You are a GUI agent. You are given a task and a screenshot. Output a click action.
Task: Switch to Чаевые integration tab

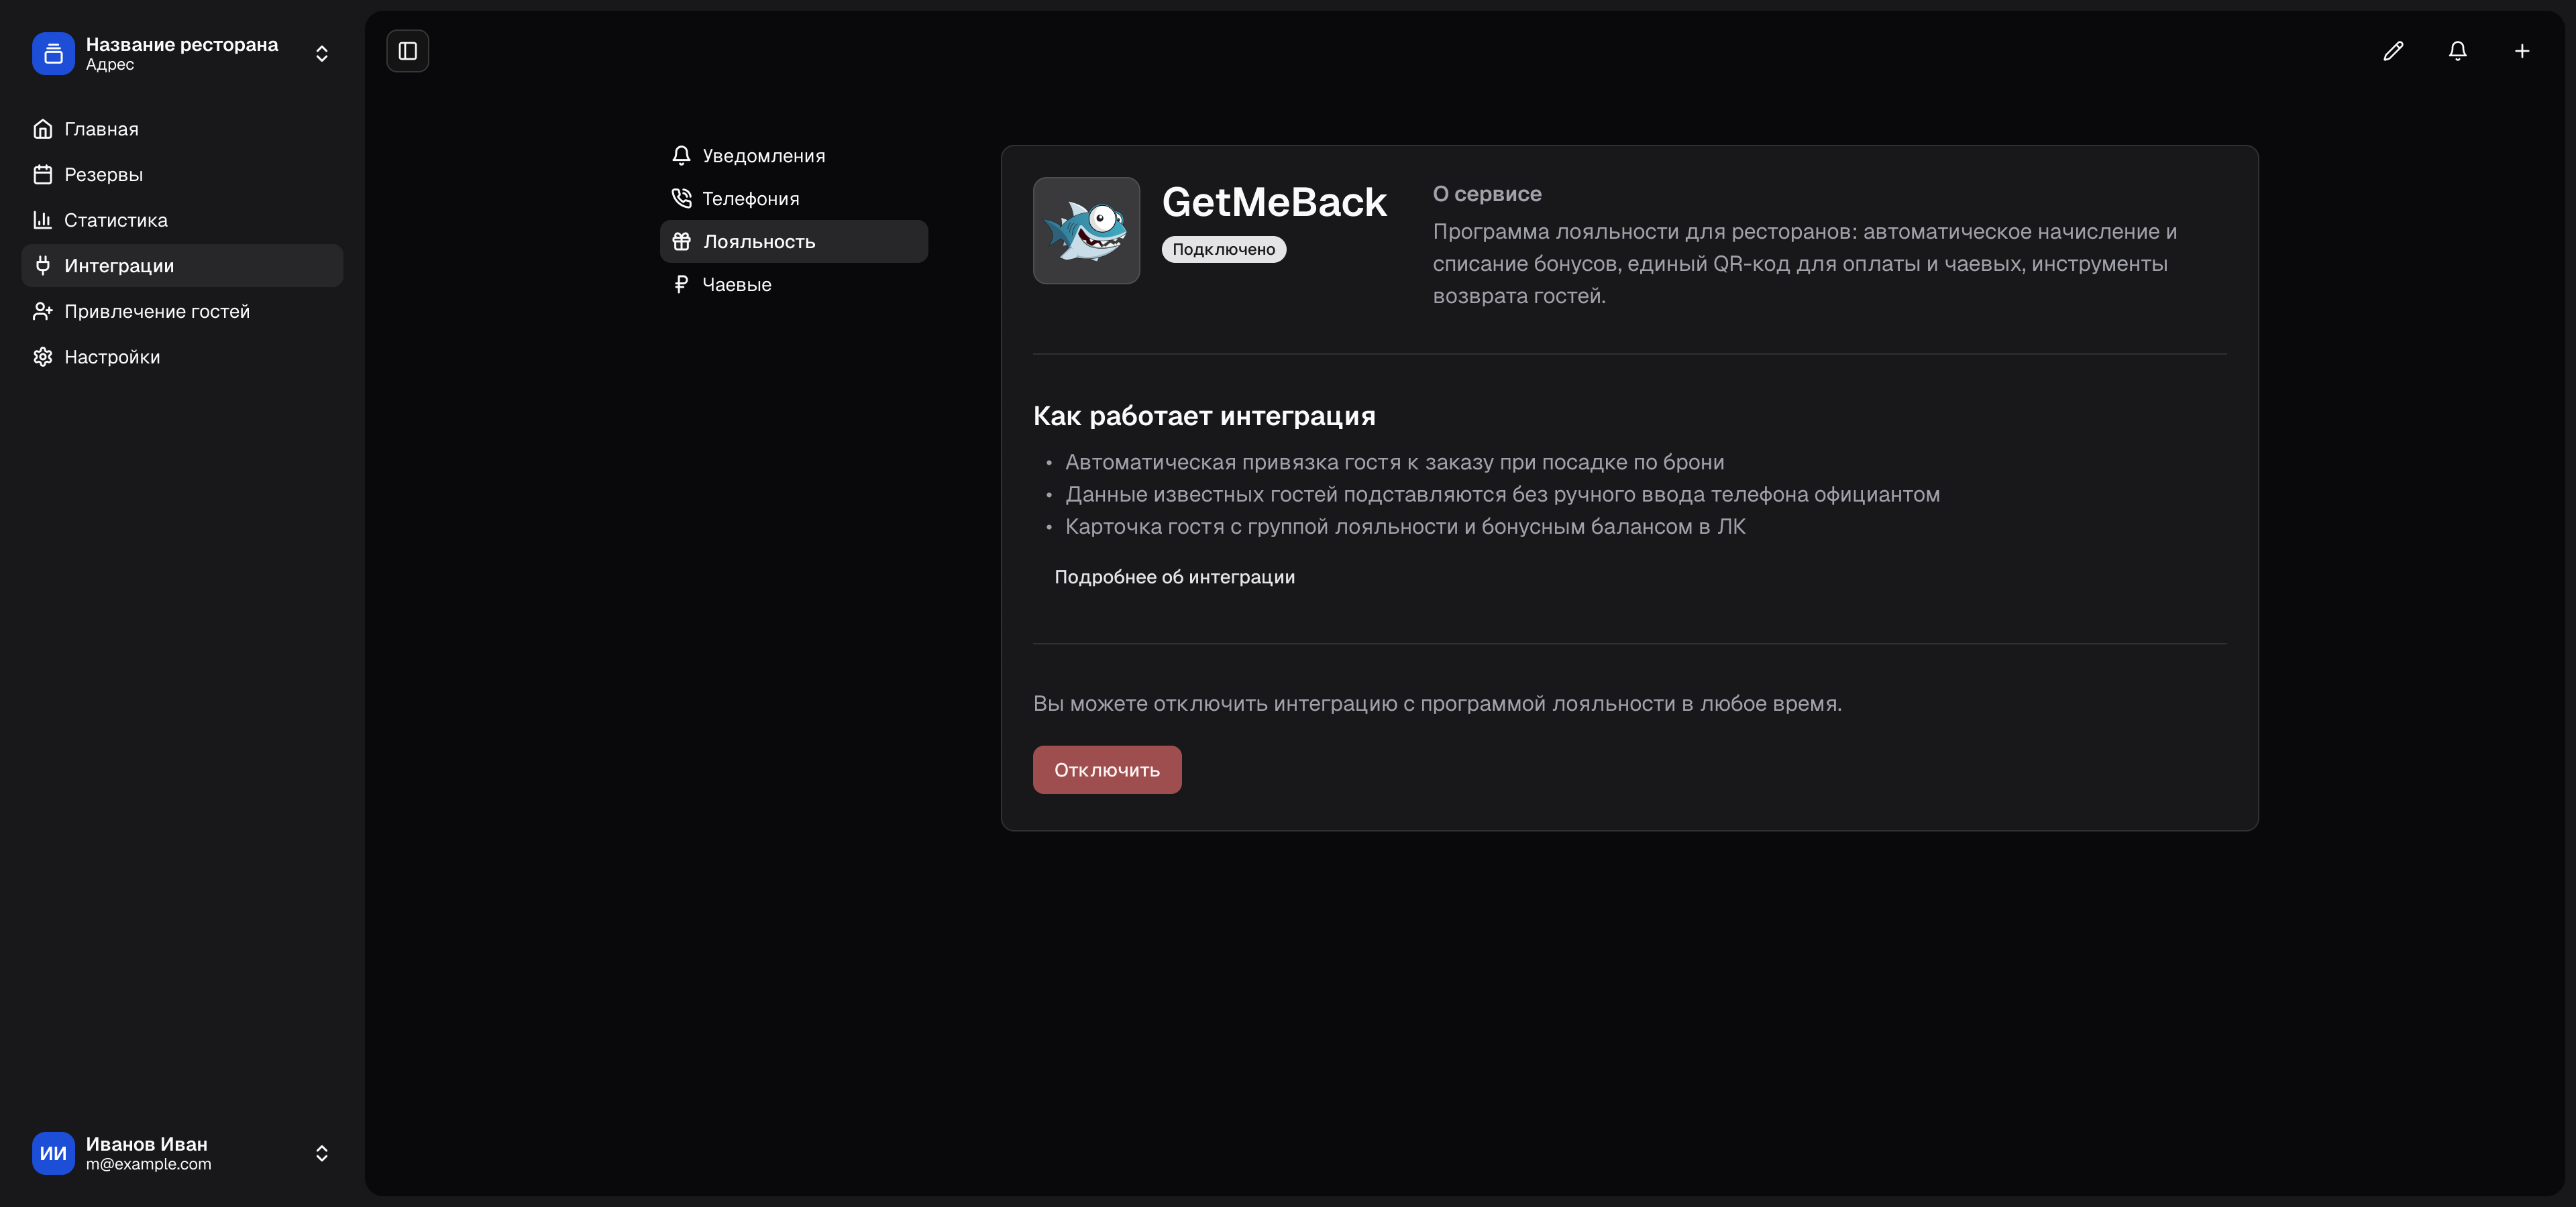pos(794,285)
